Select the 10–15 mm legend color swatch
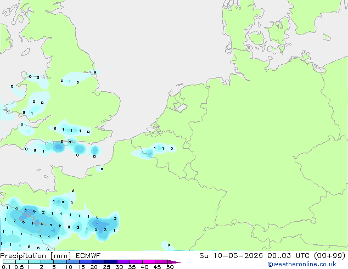Image resolution: width=348 pixels, height=269 pixels. point(73,262)
